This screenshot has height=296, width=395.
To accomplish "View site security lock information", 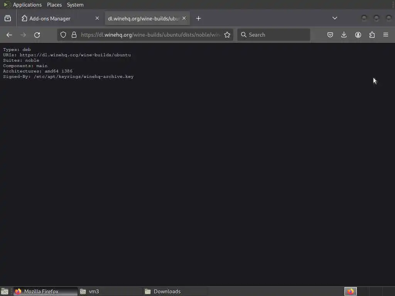I will [x=74, y=35].
